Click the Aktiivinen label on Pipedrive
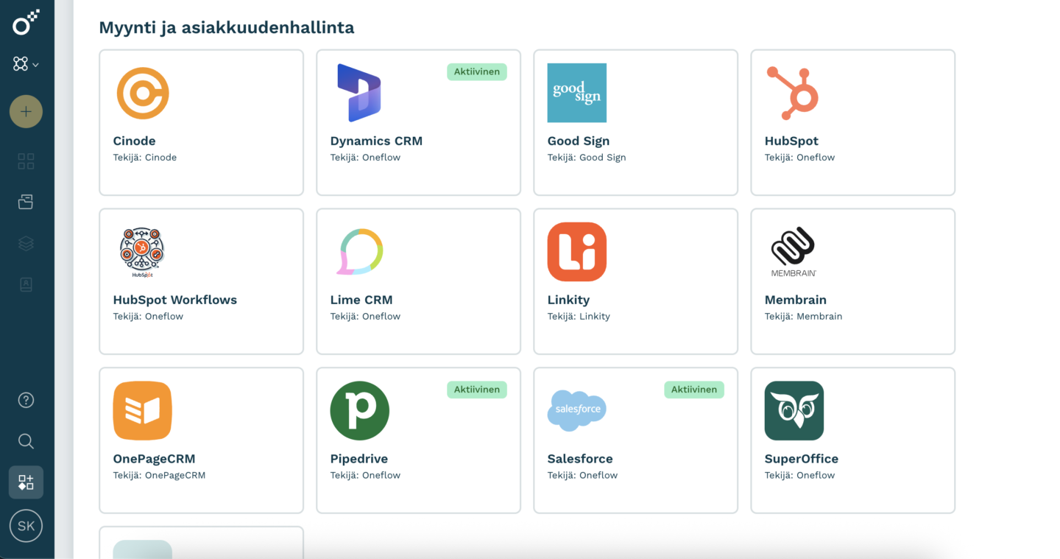 (x=477, y=390)
